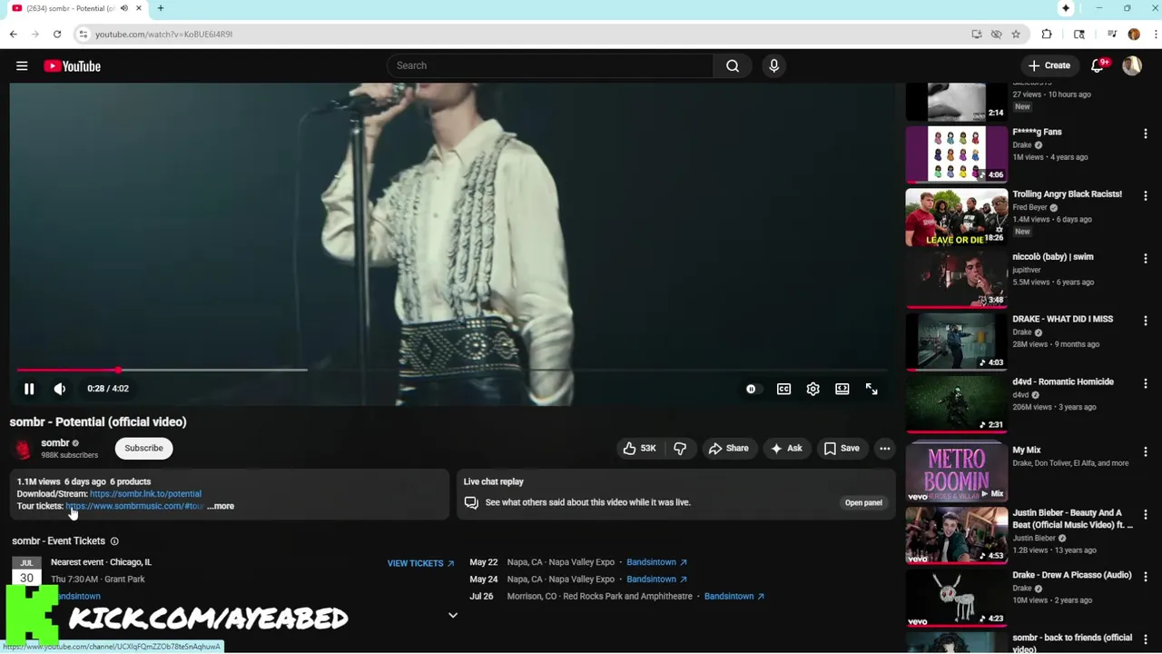
Task: Bookmark this page star icon
Action: [1016, 34]
